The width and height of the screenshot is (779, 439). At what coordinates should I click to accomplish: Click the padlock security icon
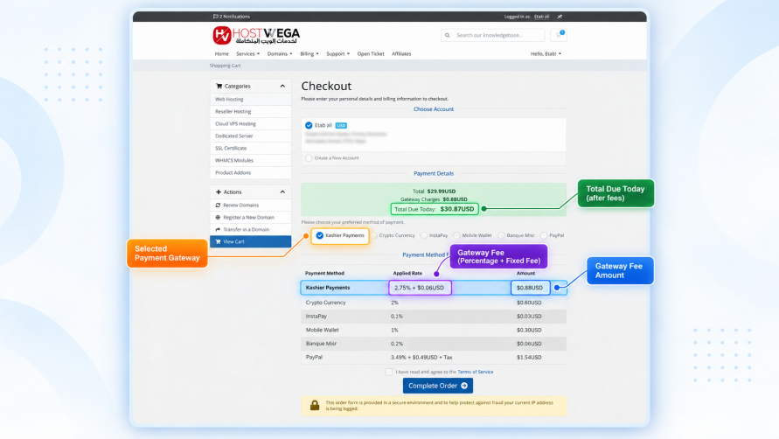point(315,405)
